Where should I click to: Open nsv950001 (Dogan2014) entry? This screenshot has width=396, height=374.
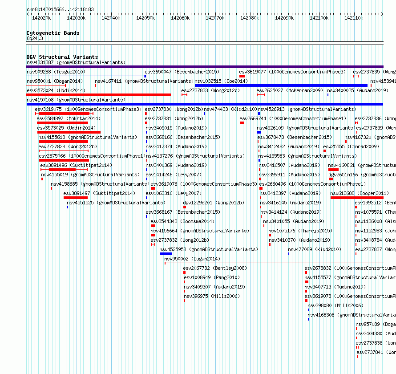pyautogui.click(x=55, y=81)
